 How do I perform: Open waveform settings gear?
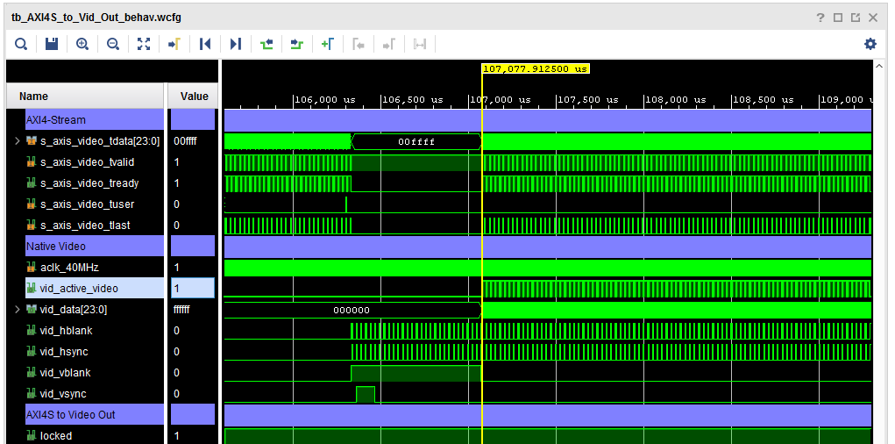(870, 44)
